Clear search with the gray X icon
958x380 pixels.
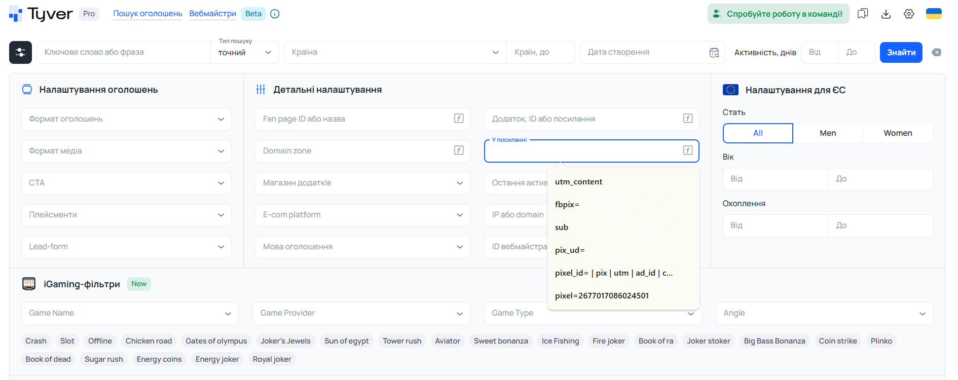[x=936, y=52]
